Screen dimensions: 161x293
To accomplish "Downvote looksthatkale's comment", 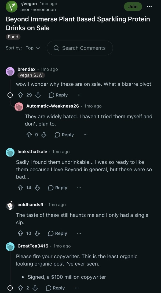I will (x=37, y=188).
